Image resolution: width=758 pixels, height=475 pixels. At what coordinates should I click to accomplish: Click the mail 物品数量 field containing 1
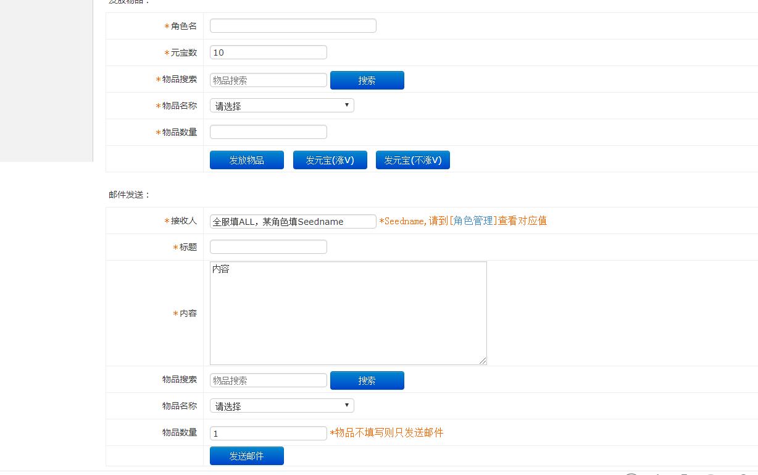268,434
